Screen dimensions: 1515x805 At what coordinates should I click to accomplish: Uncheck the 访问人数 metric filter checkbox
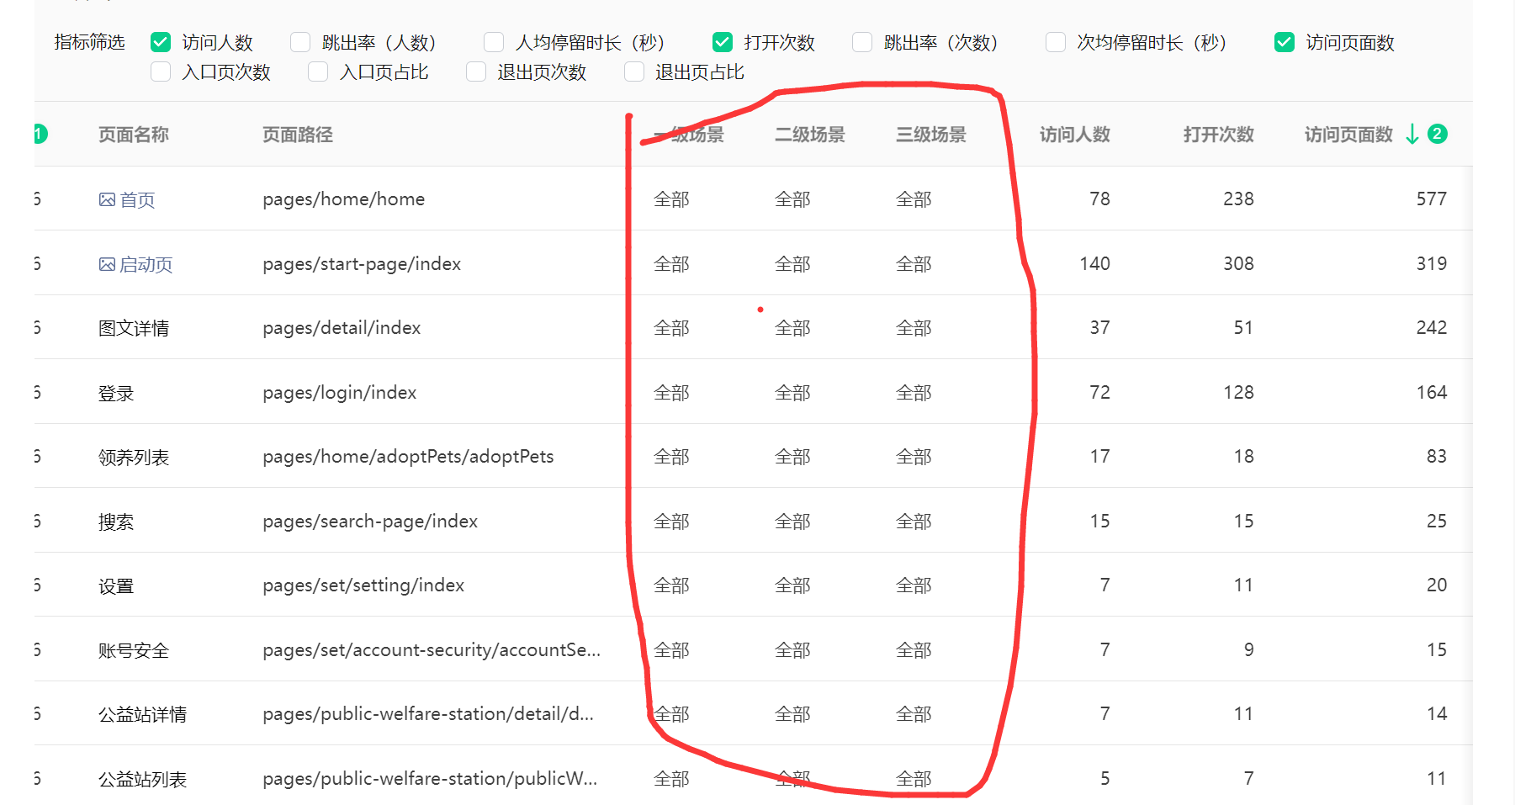[161, 42]
